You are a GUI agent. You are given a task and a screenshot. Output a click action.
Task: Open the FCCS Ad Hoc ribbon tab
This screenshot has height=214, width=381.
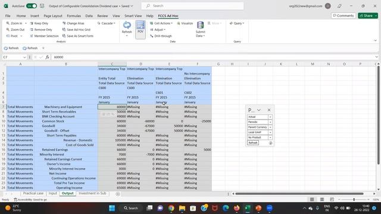pos(168,16)
